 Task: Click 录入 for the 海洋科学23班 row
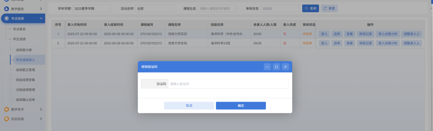tap(324, 43)
